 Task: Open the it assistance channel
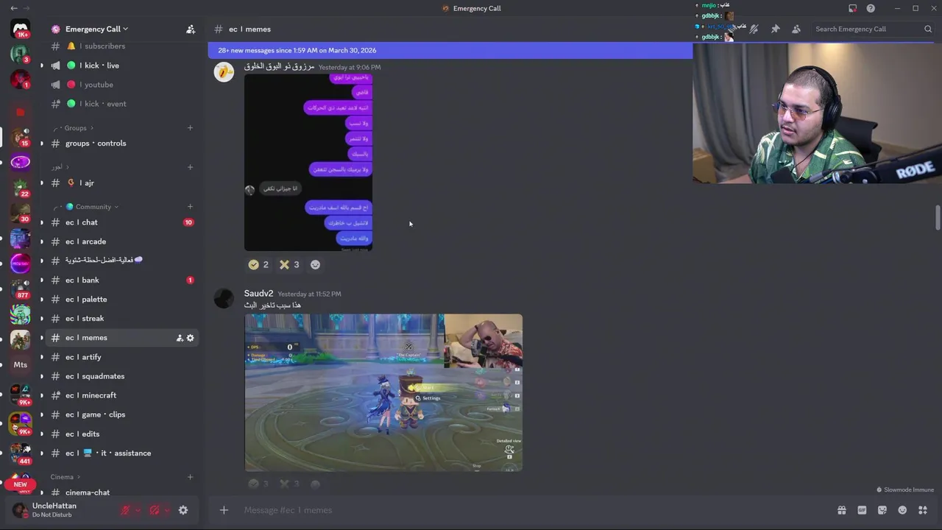click(x=123, y=453)
